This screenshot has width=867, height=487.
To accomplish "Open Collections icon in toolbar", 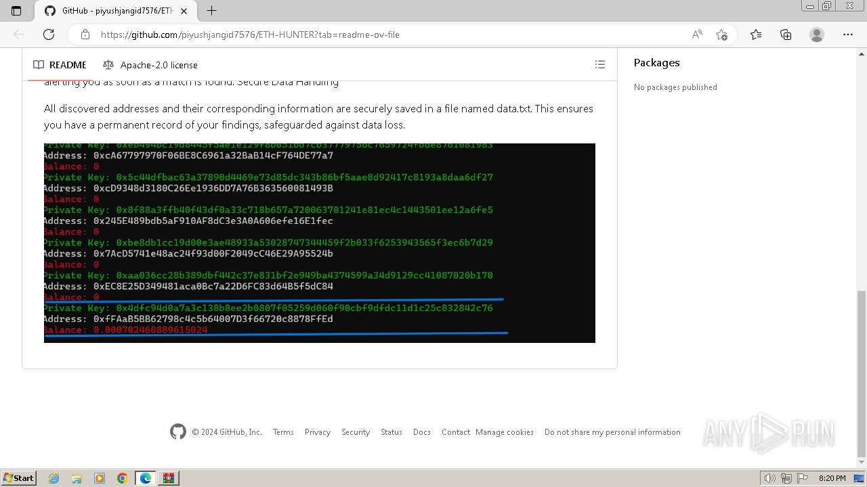I will pos(786,34).
